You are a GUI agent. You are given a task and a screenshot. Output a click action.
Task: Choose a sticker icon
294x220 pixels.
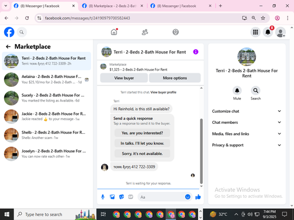tap(122, 197)
